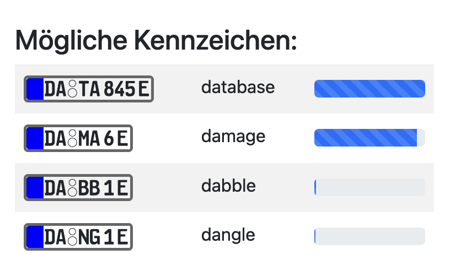The image size is (450, 260).
Task: Click the damage row progress bar
Action: pyautogui.click(x=369, y=138)
